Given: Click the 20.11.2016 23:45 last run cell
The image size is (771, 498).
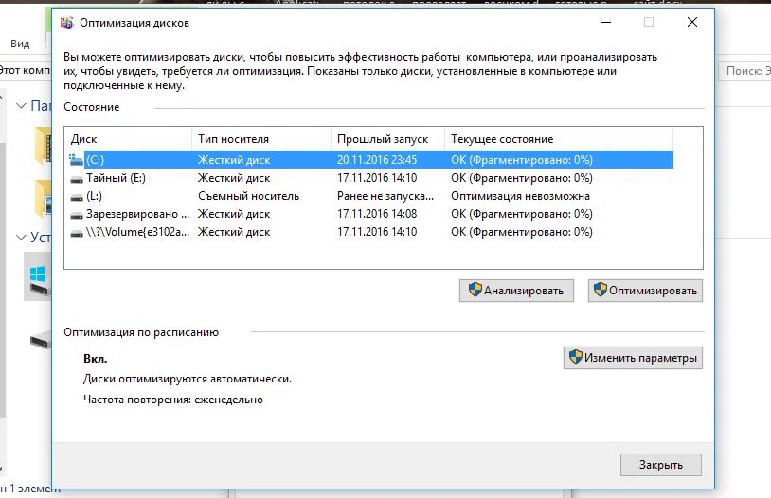Looking at the screenshot, I should (x=377, y=160).
